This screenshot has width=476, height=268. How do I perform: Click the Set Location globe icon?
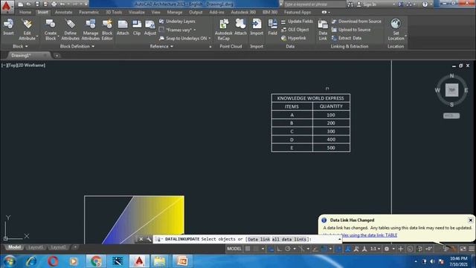click(x=396, y=24)
